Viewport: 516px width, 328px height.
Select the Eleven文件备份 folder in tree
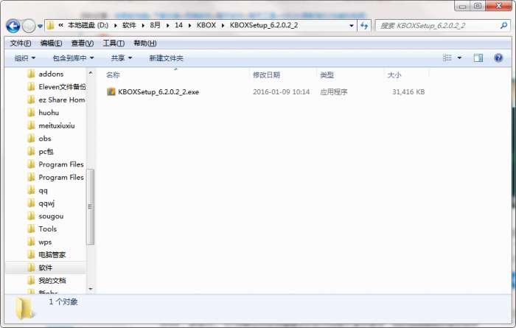coord(62,87)
